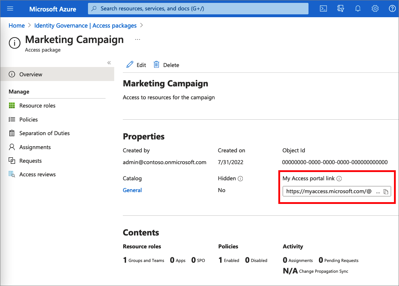This screenshot has width=399, height=286.
Task: Open Access reviews in the sidebar
Action: click(37, 174)
